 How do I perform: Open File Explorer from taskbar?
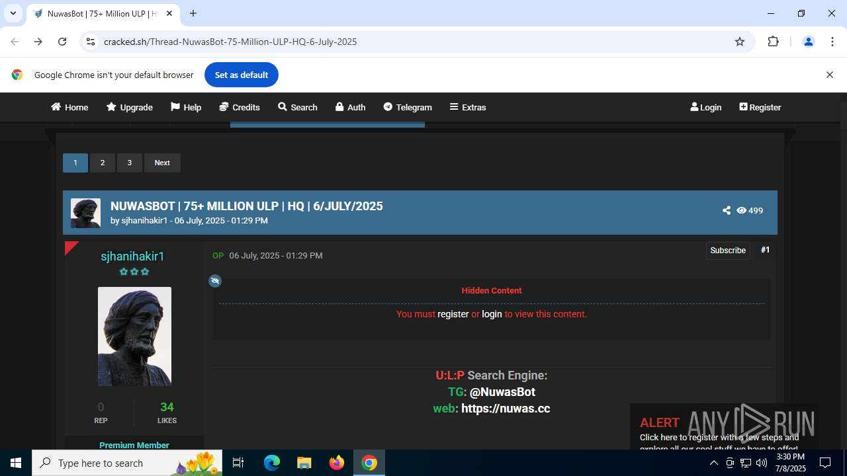[304, 463]
